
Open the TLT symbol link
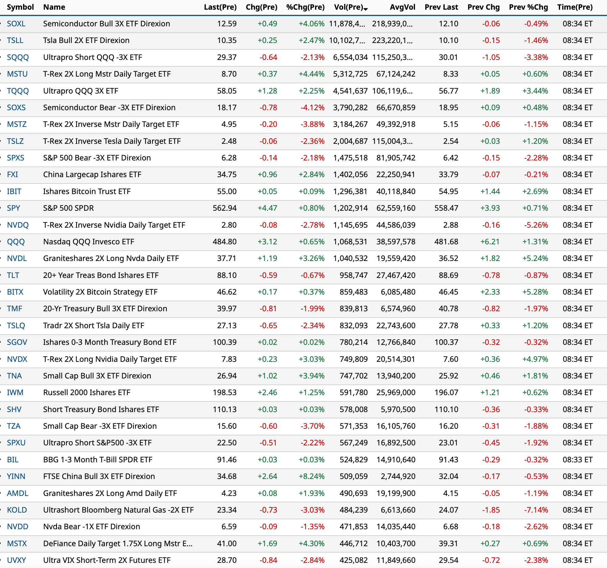pyautogui.click(x=13, y=275)
